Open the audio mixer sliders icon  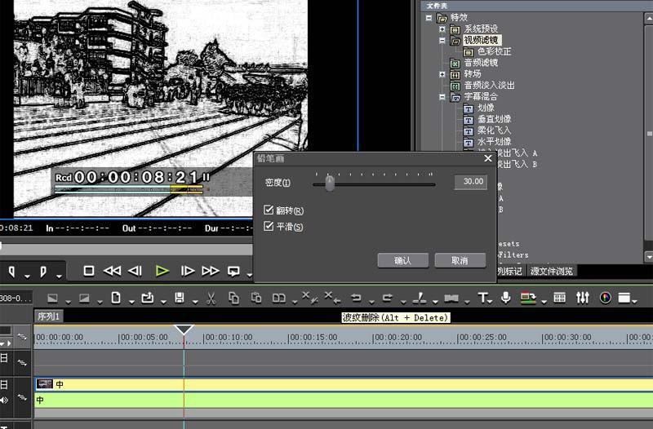coord(582,298)
